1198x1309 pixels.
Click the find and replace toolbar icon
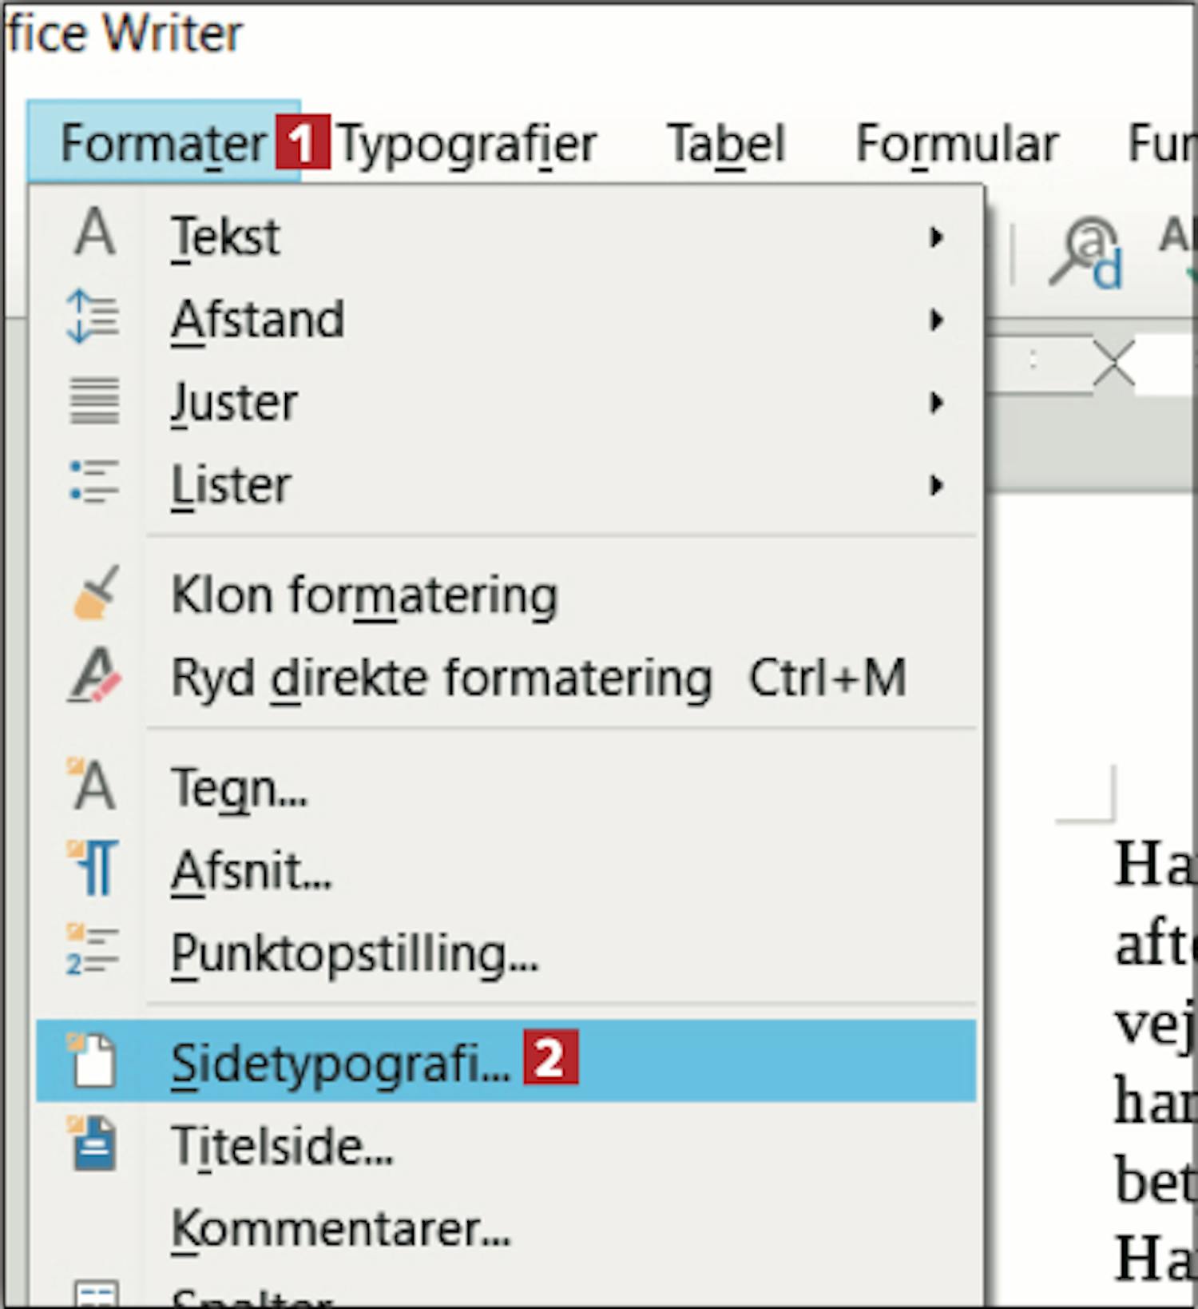1086,254
